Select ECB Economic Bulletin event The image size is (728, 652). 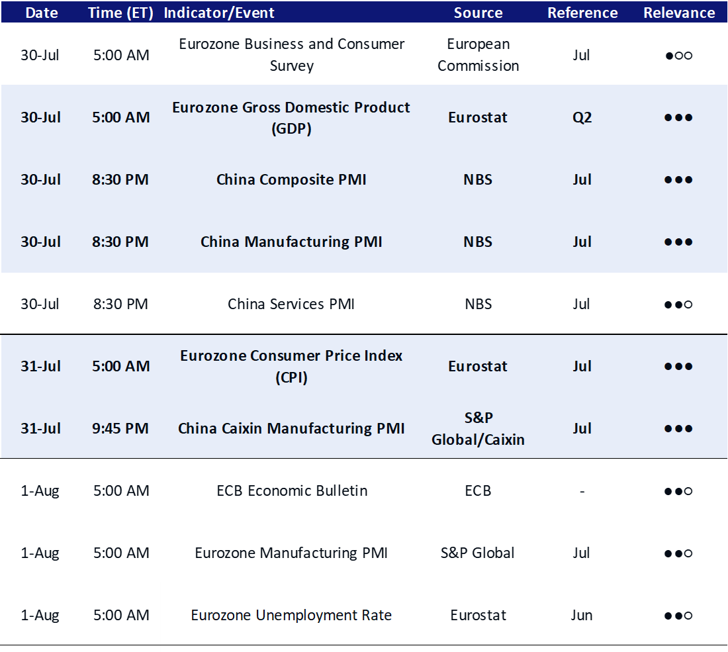pos(292,491)
